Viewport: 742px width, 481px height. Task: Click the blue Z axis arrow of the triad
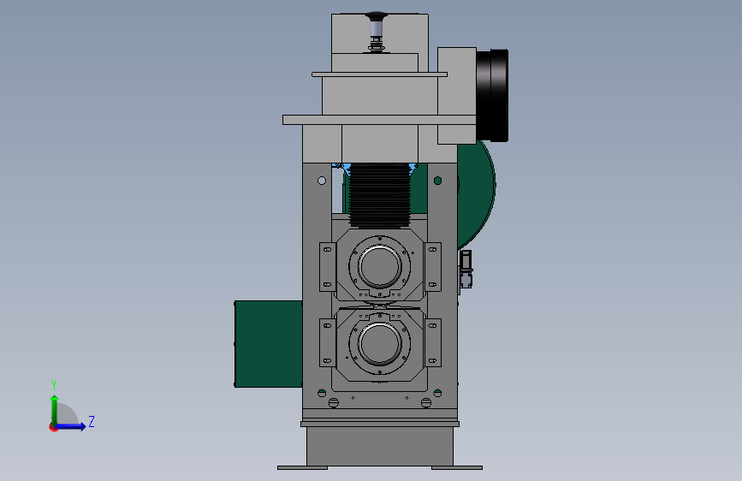[x=71, y=426]
